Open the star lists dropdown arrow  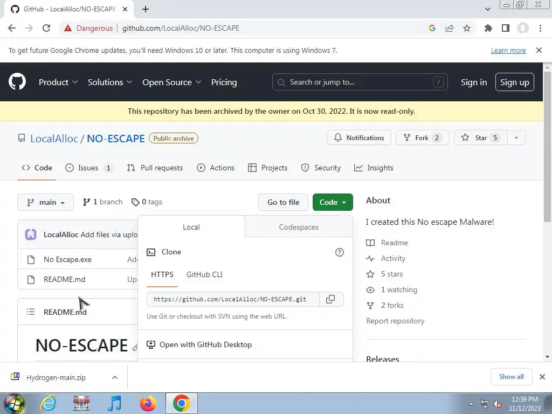[x=516, y=137]
